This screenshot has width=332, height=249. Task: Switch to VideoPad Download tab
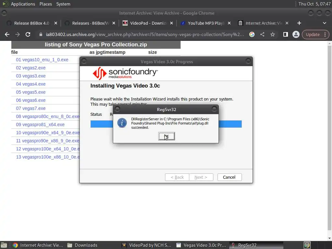(x=148, y=23)
